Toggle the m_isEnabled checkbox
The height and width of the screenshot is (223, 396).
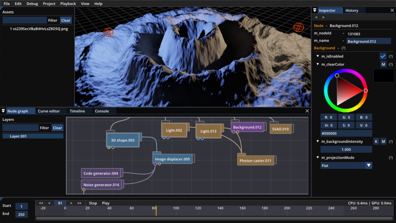pos(383,56)
